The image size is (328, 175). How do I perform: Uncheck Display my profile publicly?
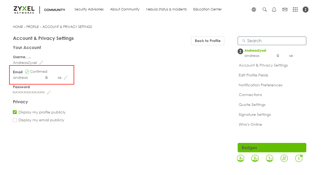coord(15,112)
